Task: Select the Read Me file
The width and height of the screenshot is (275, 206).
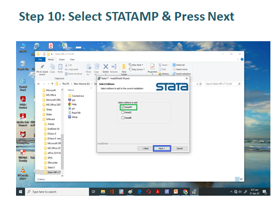Action: (74, 113)
